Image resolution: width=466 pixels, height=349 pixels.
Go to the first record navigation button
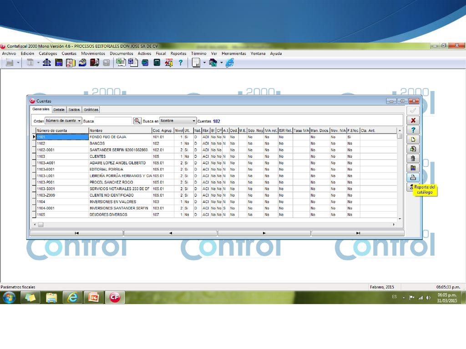pyautogui.click(x=76, y=233)
